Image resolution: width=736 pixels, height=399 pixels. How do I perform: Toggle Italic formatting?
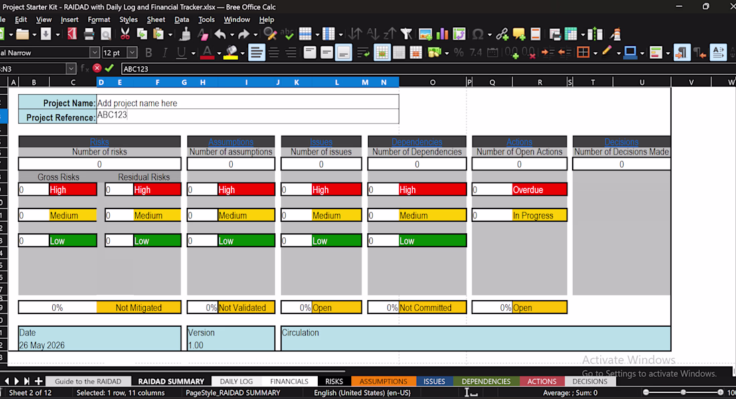point(165,53)
